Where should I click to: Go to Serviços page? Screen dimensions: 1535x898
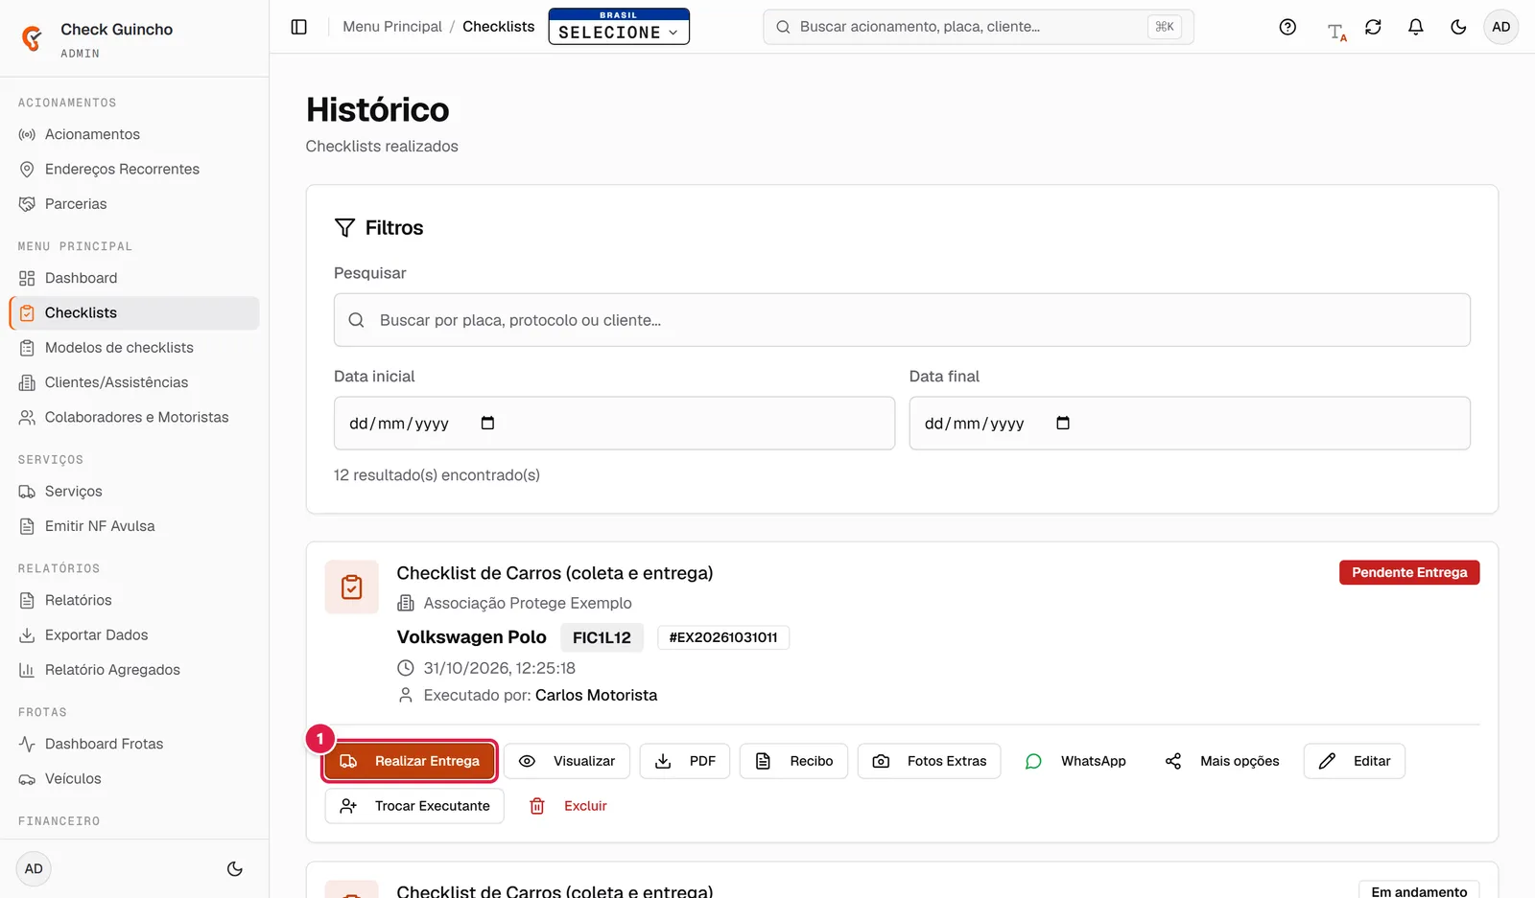134,492
